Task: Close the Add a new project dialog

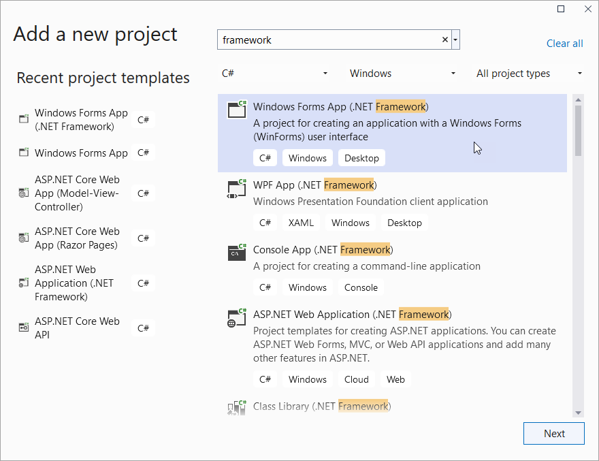Action: tap(588, 9)
